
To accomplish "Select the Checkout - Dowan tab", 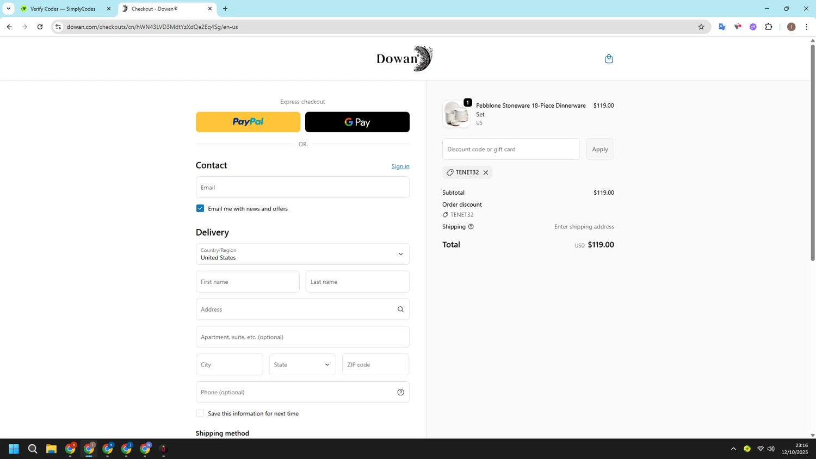I will coord(167,9).
